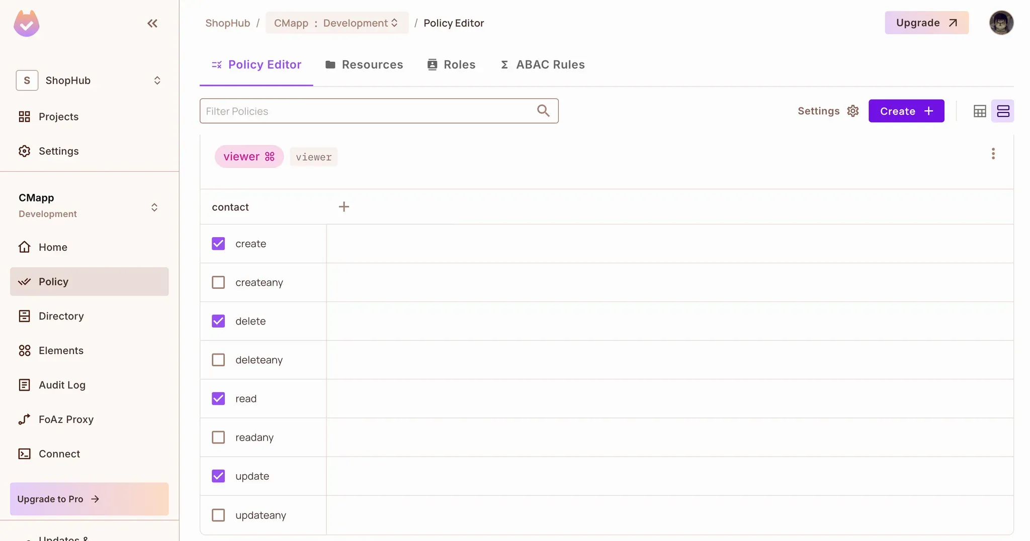Click plus icon next to contact resource

pos(344,207)
